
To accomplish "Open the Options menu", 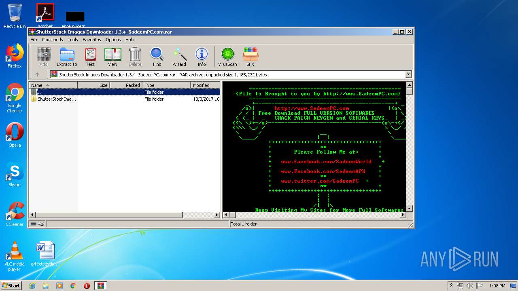I will coord(113,40).
